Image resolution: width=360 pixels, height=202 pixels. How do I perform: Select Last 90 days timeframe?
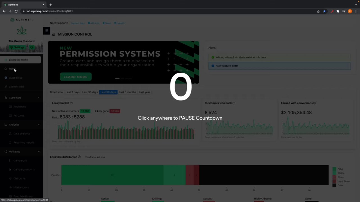[x=108, y=92]
